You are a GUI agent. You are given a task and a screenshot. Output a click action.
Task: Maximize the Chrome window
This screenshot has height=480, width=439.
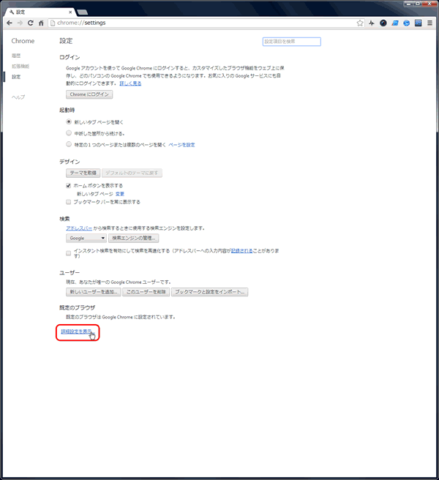point(418,4)
